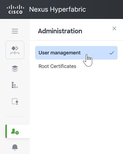The image size is (123, 154).
Task: Select the blocks grid icon in the sidebar
Action: (15, 85)
